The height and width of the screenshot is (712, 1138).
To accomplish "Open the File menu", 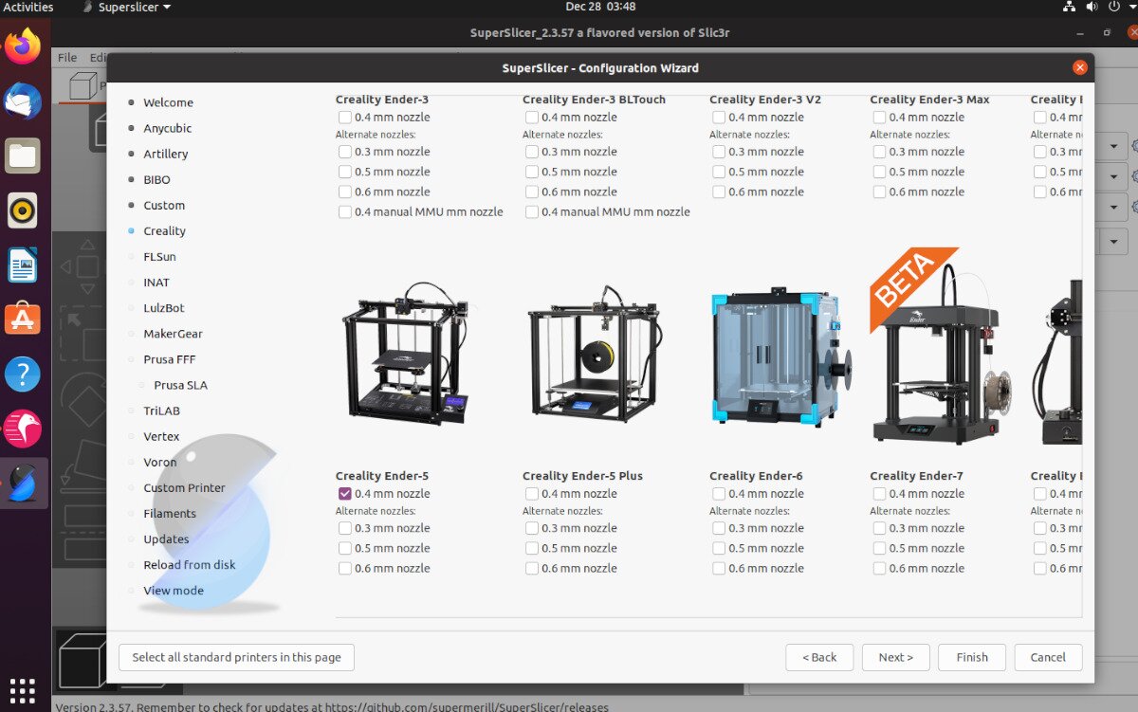I will point(66,57).
